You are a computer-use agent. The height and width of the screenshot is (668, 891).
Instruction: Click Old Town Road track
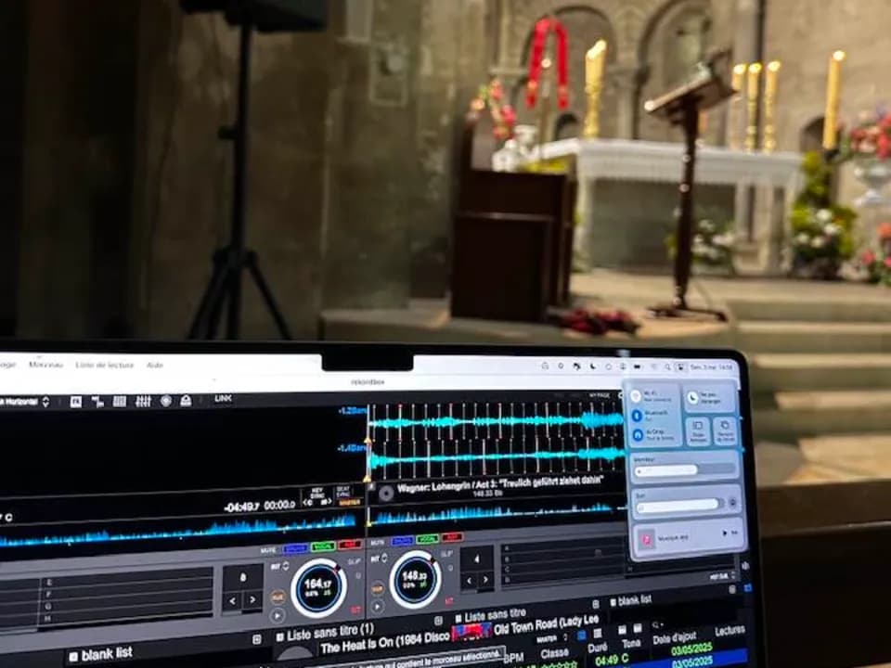546,624
